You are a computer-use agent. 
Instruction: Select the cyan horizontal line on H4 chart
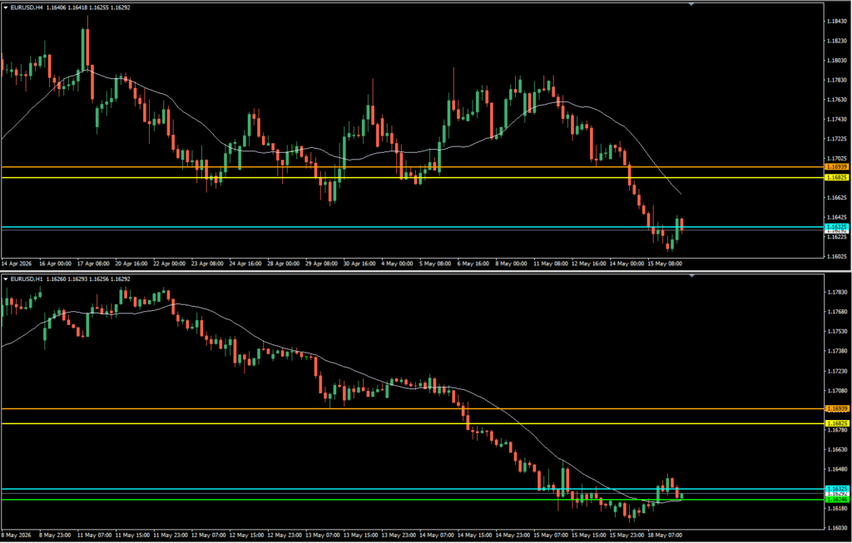(x=413, y=226)
